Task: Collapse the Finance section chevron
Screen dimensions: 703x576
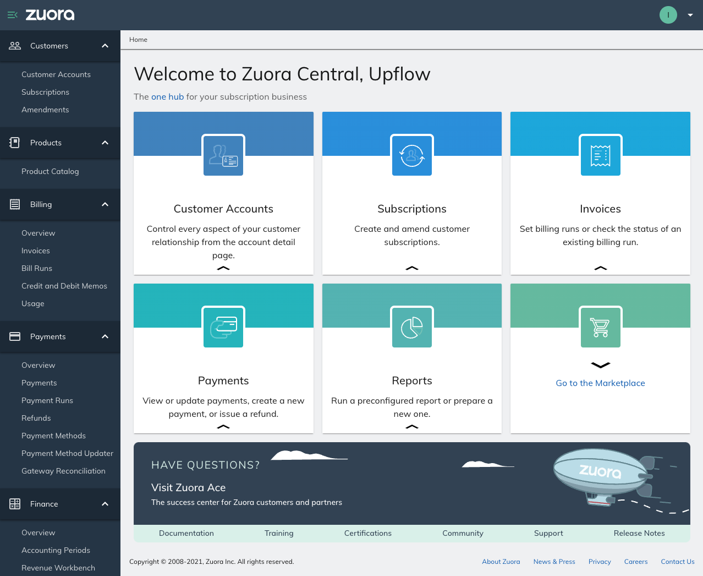Action: click(x=105, y=504)
